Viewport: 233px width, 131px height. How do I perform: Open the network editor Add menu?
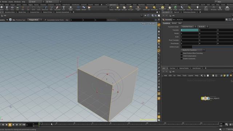(x=165, y=76)
